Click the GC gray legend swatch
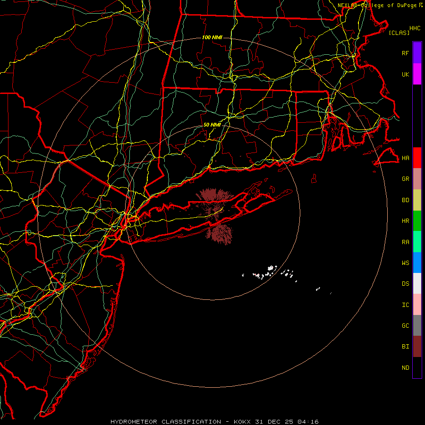The width and height of the screenshot is (425, 425). coord(417,325)
